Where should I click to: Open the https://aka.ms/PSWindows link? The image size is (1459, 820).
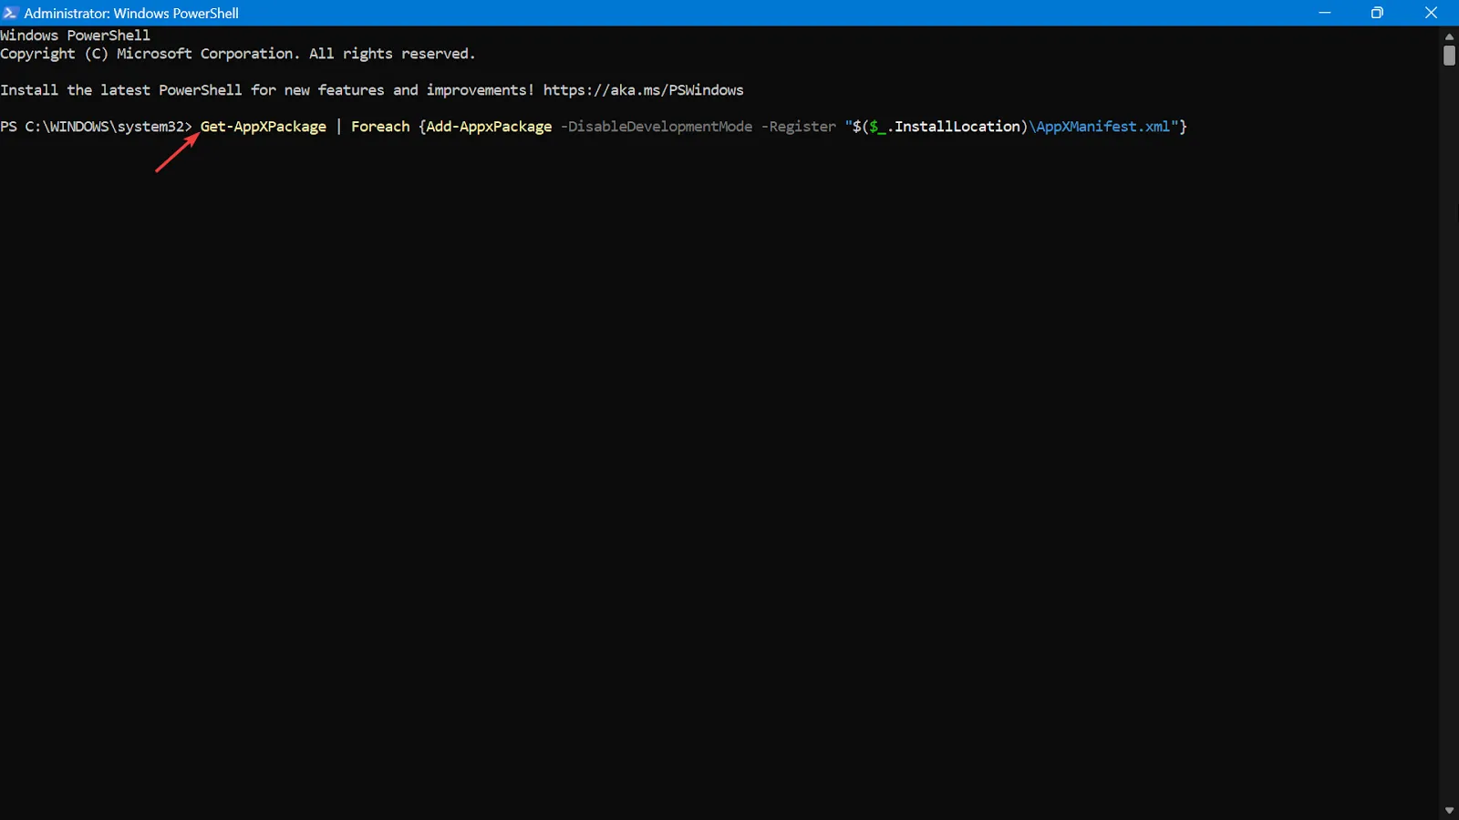[643, 90]
